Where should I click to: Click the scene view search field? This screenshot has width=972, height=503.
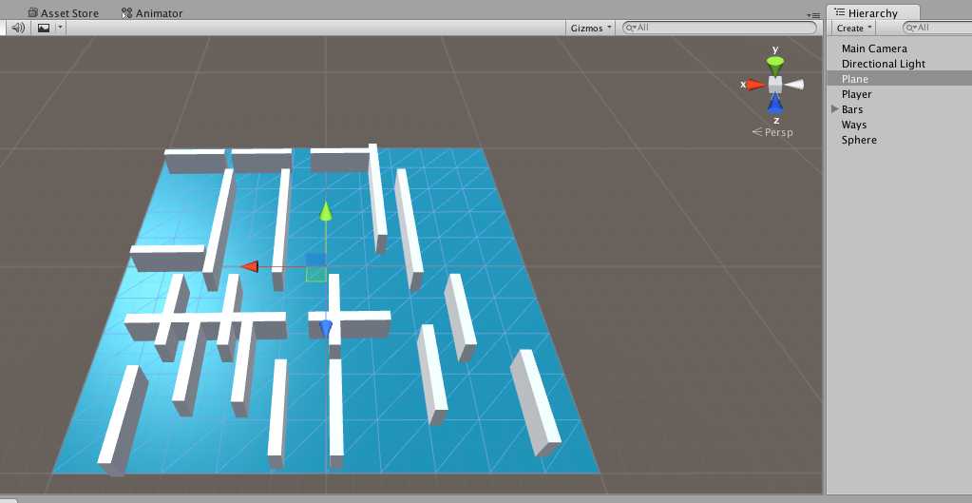tap(719, 28)
